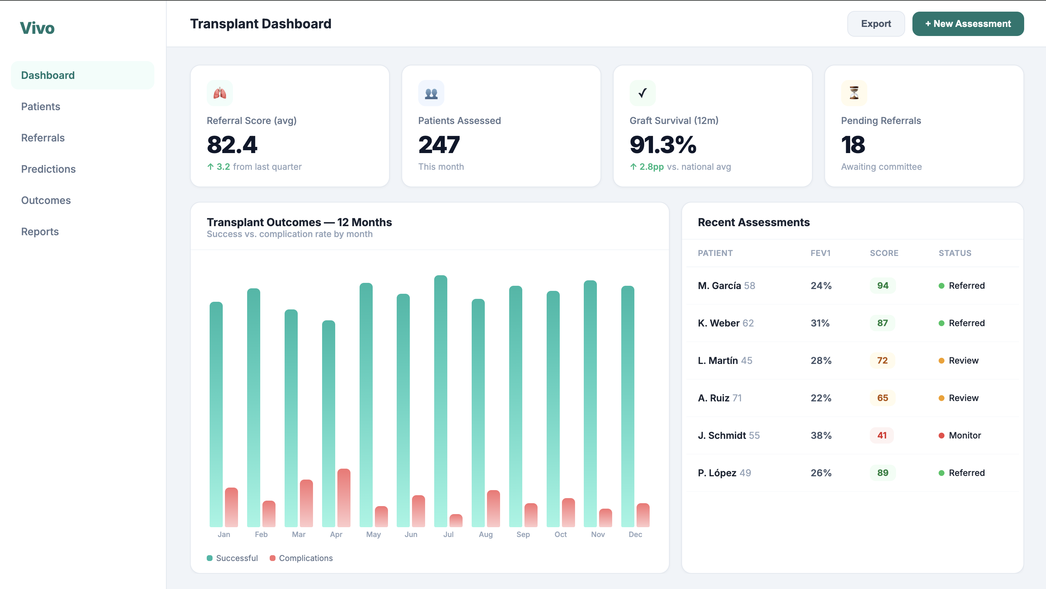
Task: Start a New Assessment
Action: [968, 24]
